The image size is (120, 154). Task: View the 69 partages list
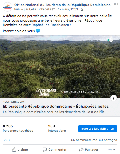(108, 140)
